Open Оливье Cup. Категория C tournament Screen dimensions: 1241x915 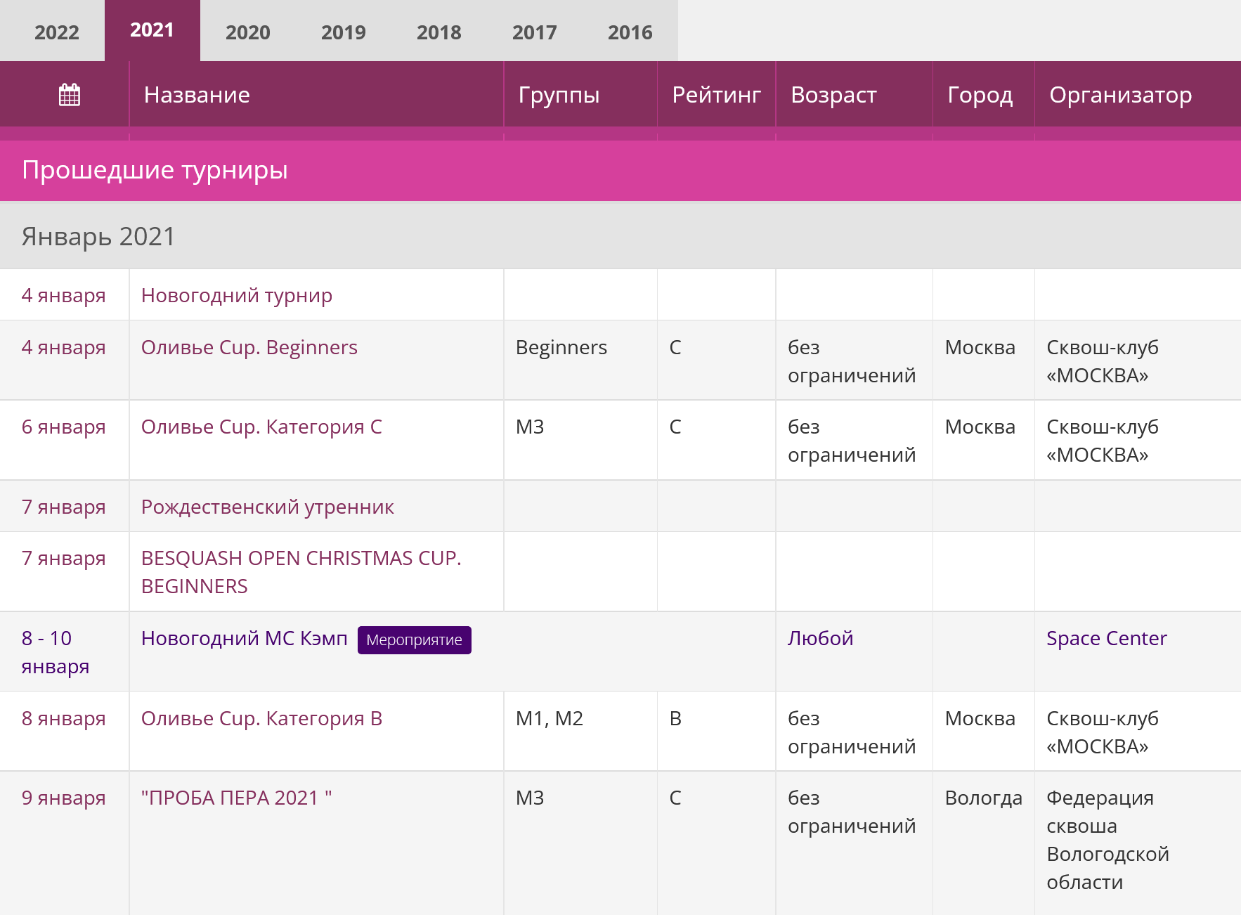click(261, 427)
